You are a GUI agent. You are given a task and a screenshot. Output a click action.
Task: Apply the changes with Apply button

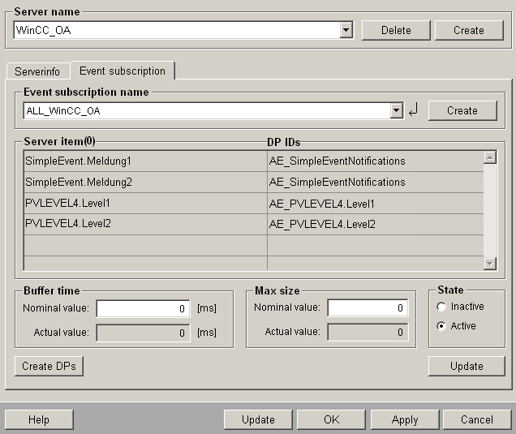click(404, 419)
